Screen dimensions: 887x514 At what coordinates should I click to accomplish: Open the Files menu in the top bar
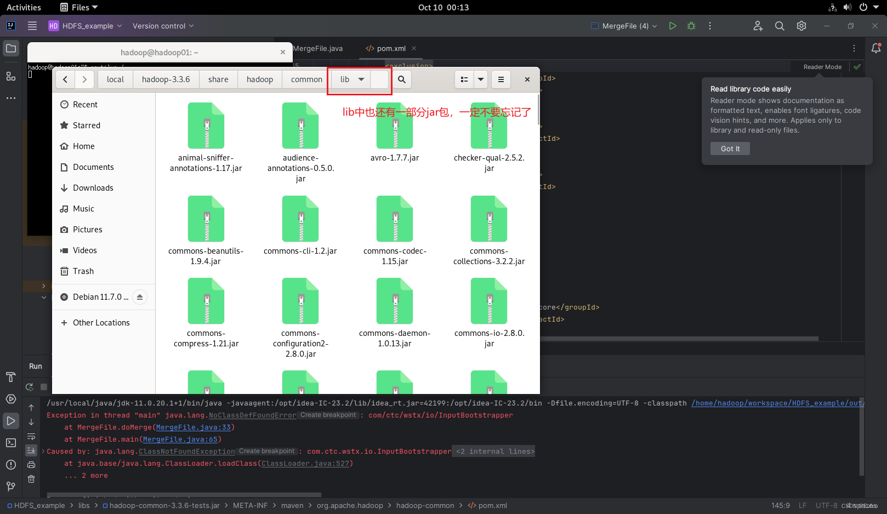(78, 7)
